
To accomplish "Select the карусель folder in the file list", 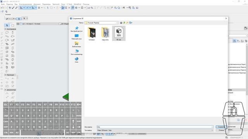I will coord(105,34).
